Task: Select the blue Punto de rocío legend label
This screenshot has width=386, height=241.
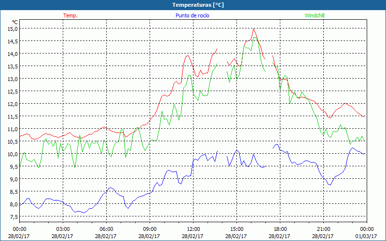Action: (192, 15)
